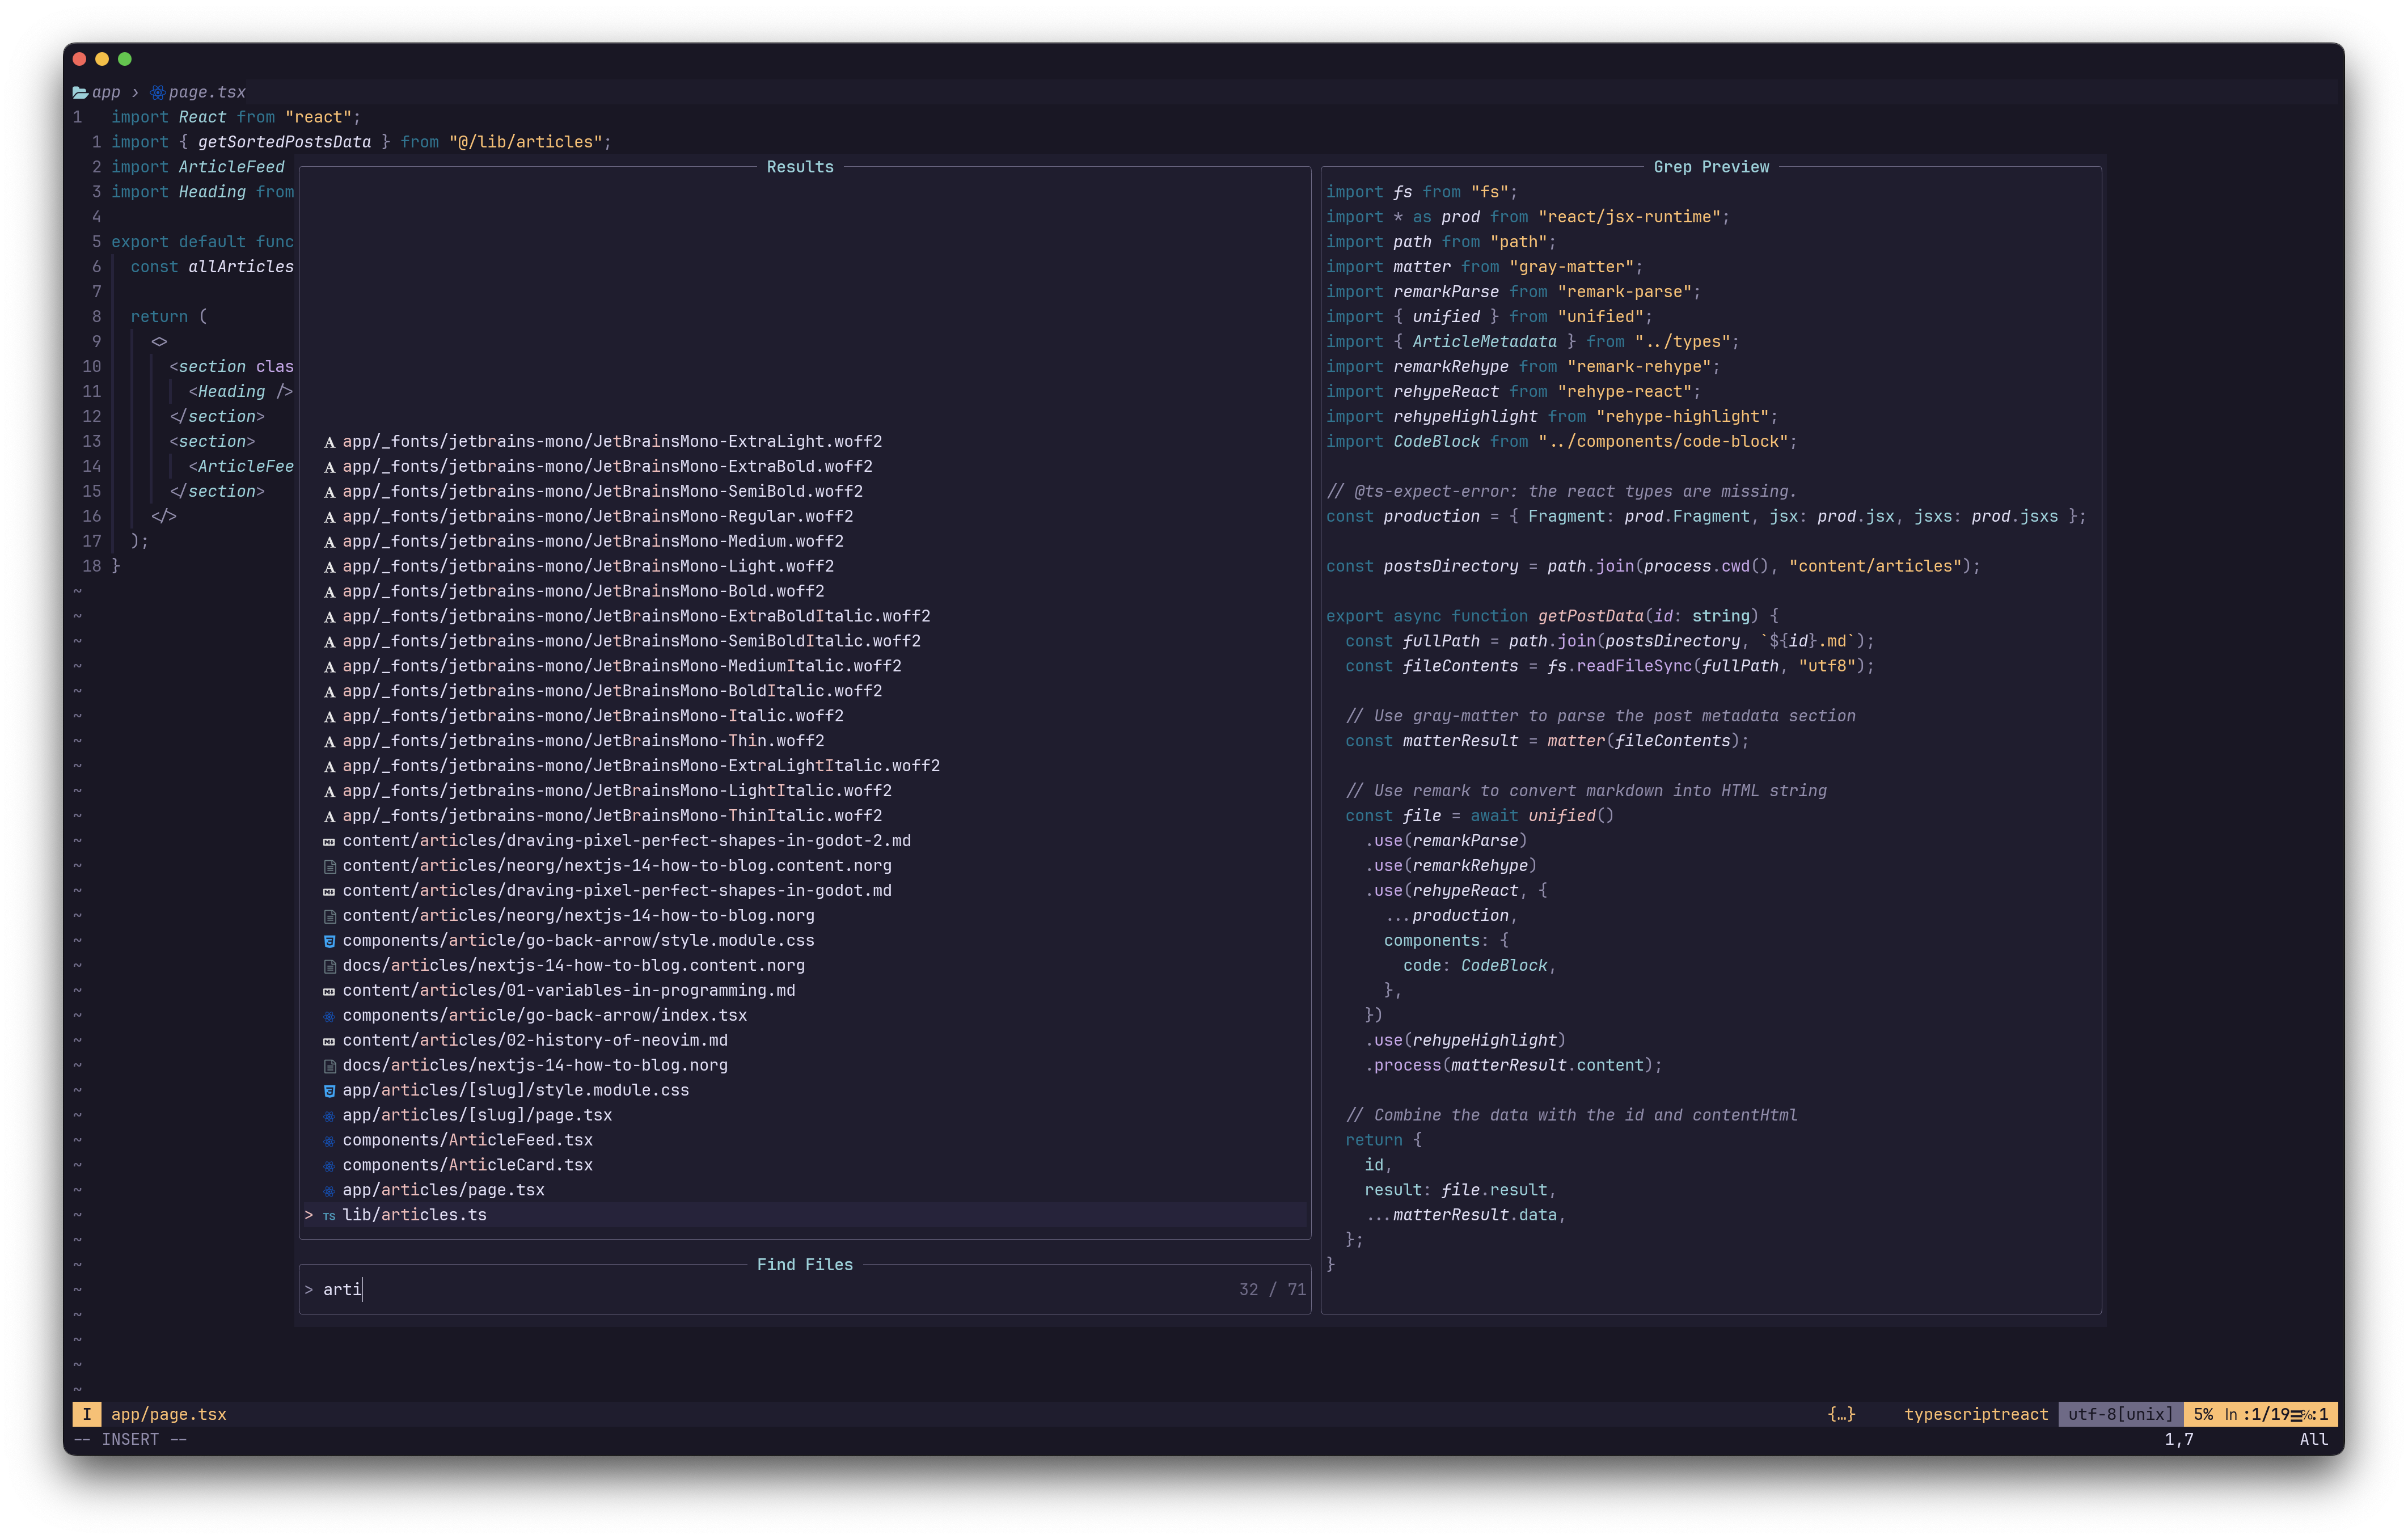This screenshot has width=2408, height=1539.
Task: Click the CSS icon for app/articles/[slug]/style.module.css
Action: point(329,1091)
